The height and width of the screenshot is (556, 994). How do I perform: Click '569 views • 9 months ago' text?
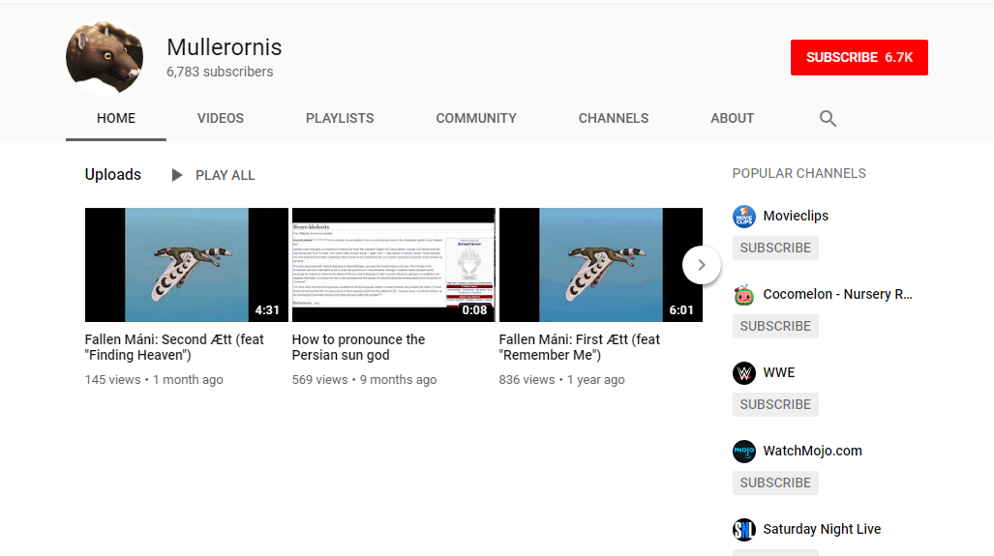365,380
